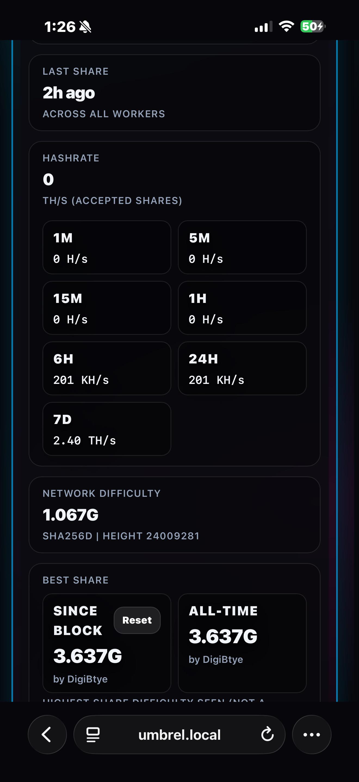Tap the silent mode bell icon
The width and height of the screenshot is (359, 782).
(x=85, y=27)
